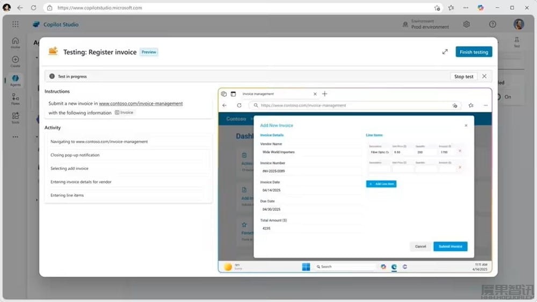Stop the running test

[464, 76]
